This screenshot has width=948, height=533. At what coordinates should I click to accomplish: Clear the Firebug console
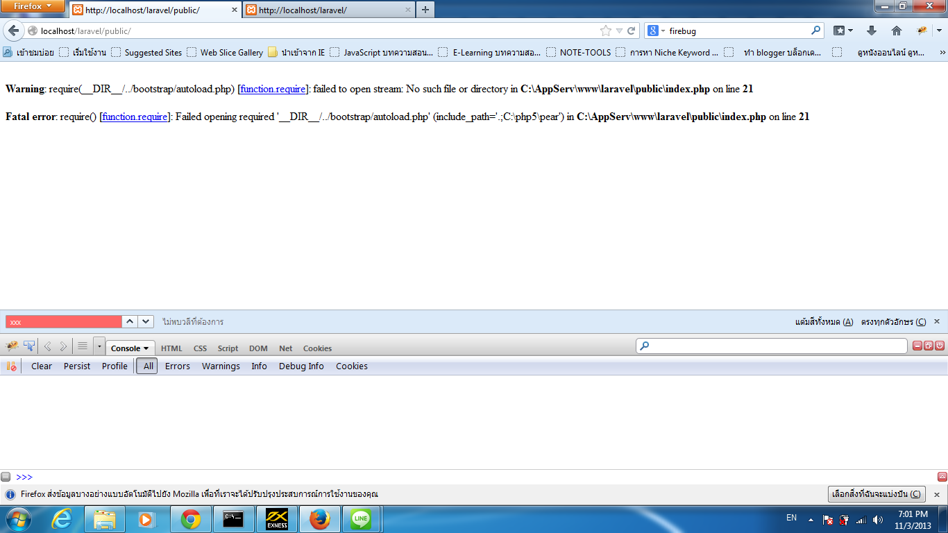click(42, 366)
